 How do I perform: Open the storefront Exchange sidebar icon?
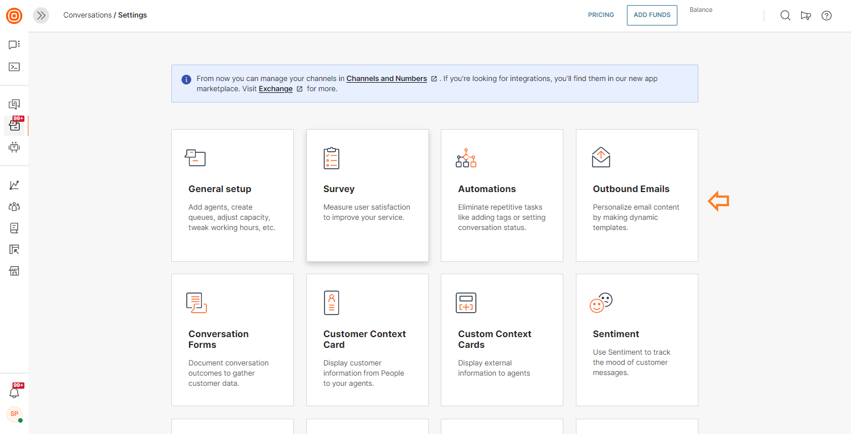tap(14, 271)
